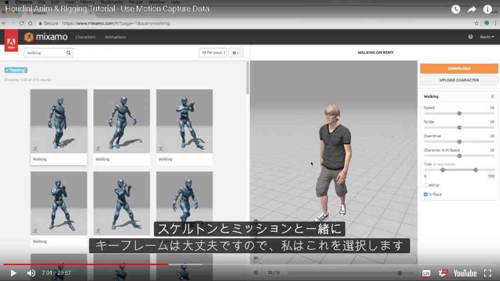Image resolution: width=500 pixels, height=281 pixels.
Task: Toggle YouTube subtitles captions button
Action: click(426, 273)
